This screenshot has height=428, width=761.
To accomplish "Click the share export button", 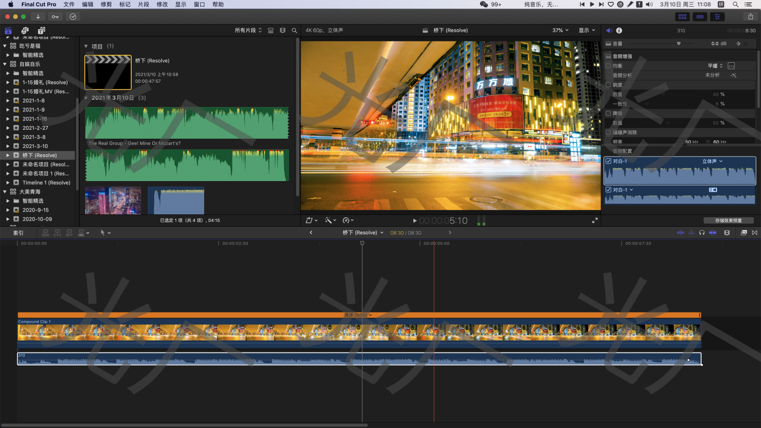I will [751, 17].
